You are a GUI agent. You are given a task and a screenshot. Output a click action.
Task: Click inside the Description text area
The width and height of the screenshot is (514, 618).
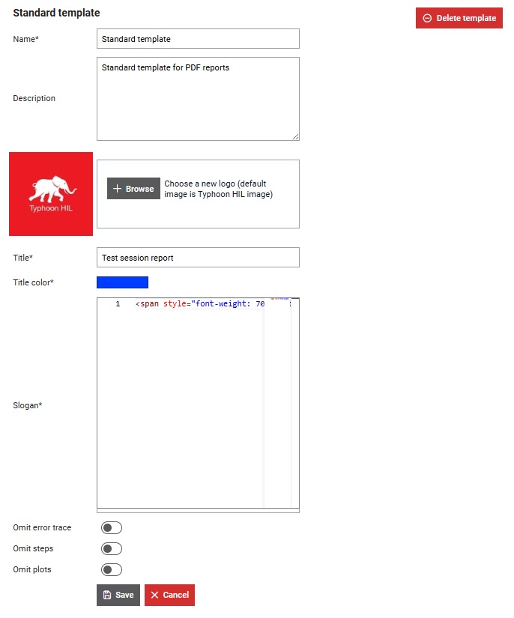(198, 99)
